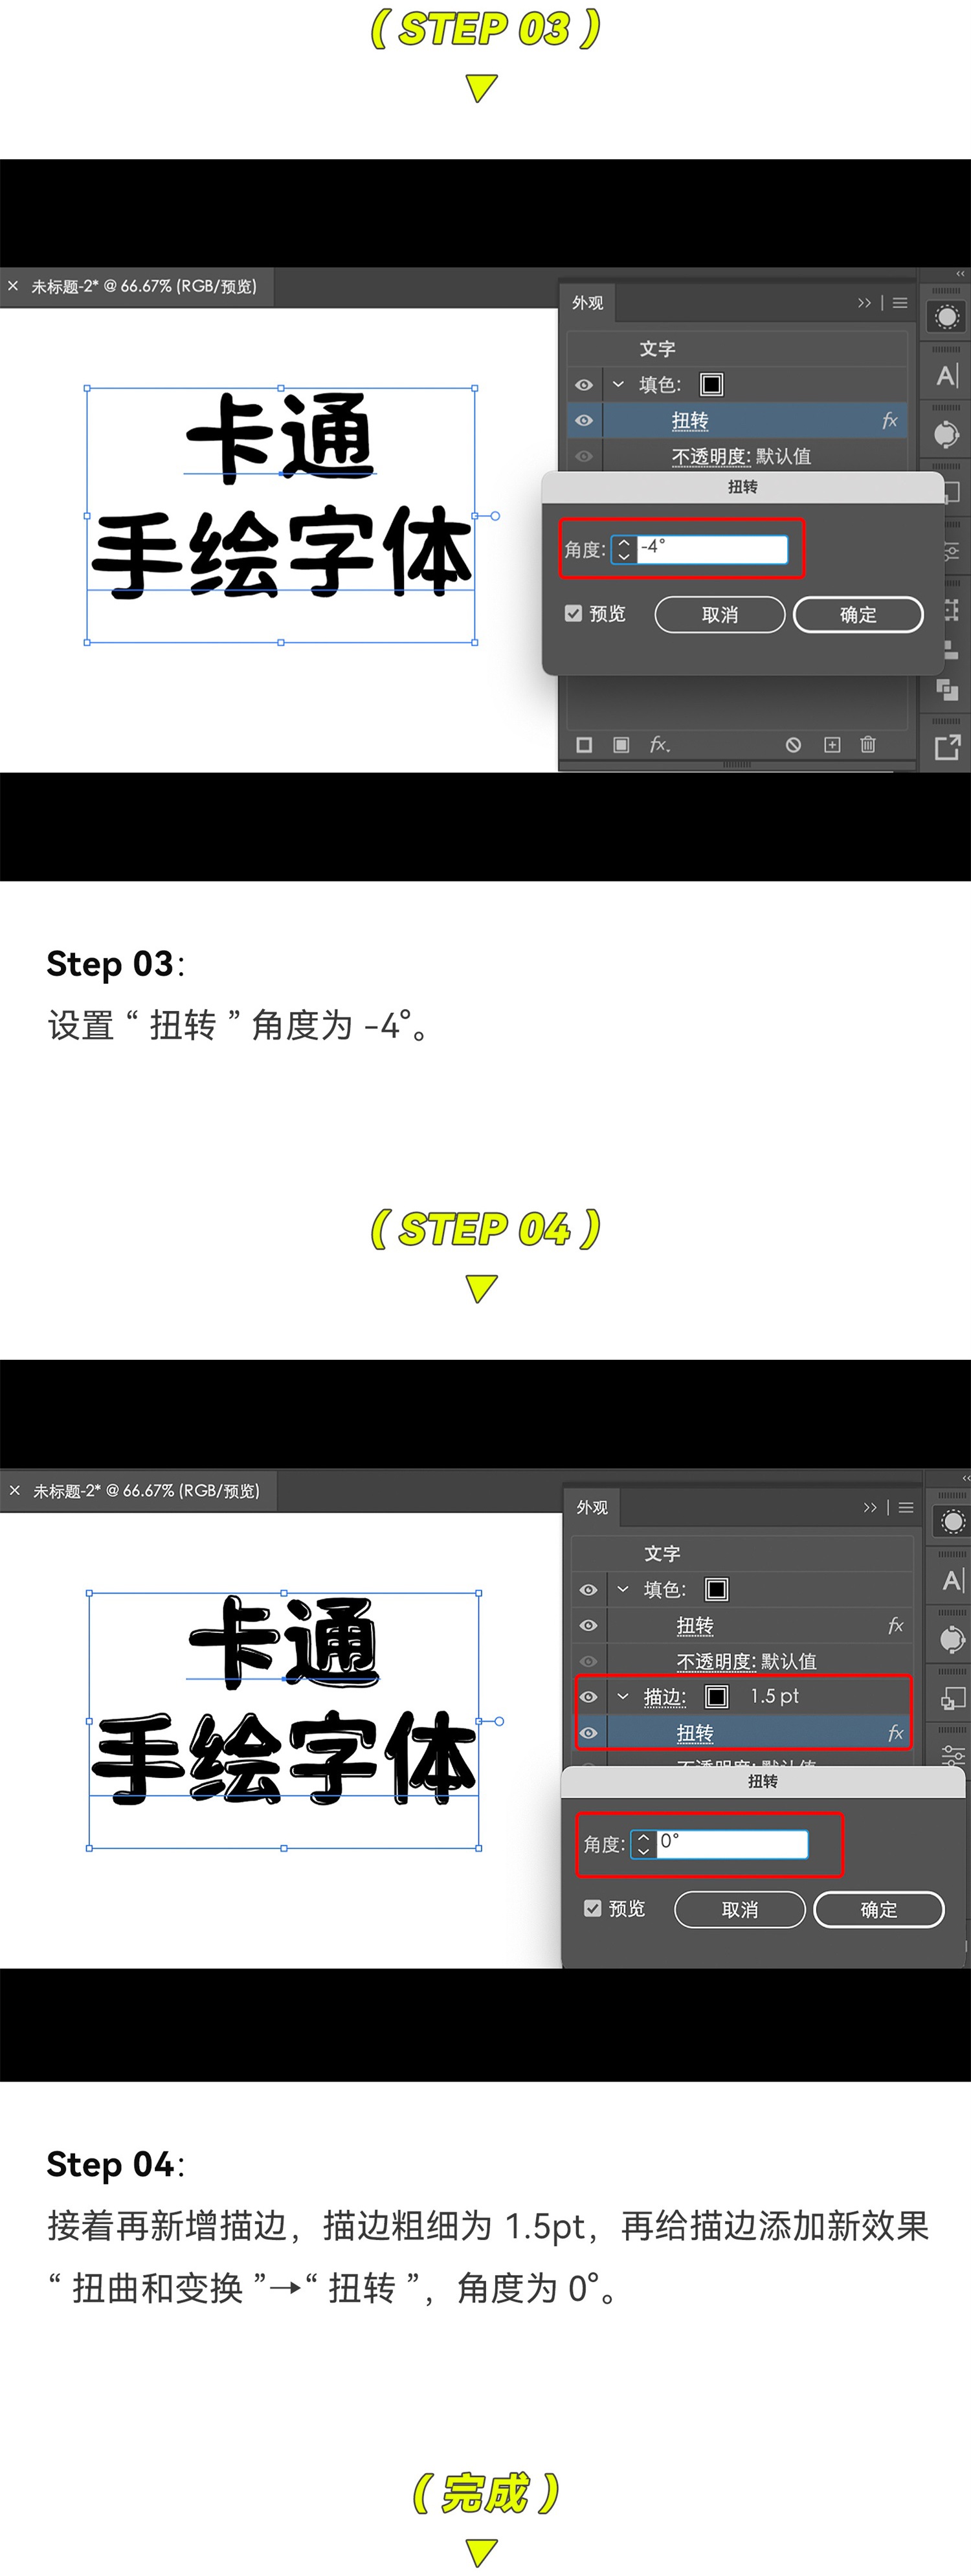
Task: Collapse 填色 chevron in Step 04 panel
Action: (623, 1590)
